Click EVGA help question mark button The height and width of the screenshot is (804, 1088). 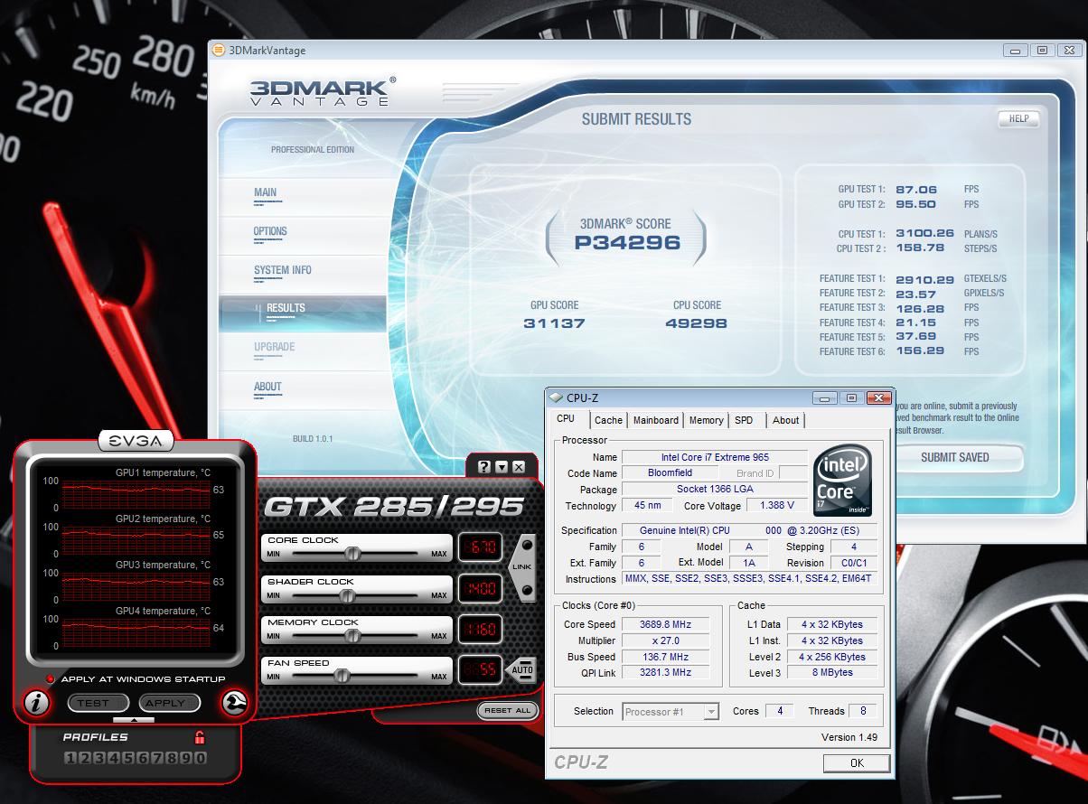click(x=483, y=466)
